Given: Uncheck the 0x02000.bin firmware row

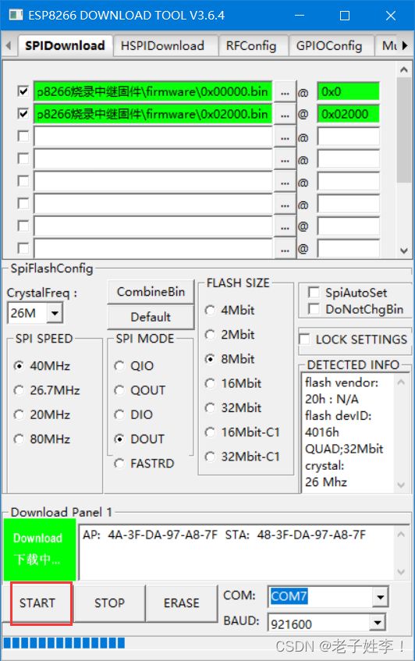Looking at the screenshot, I should pos(23,113).
